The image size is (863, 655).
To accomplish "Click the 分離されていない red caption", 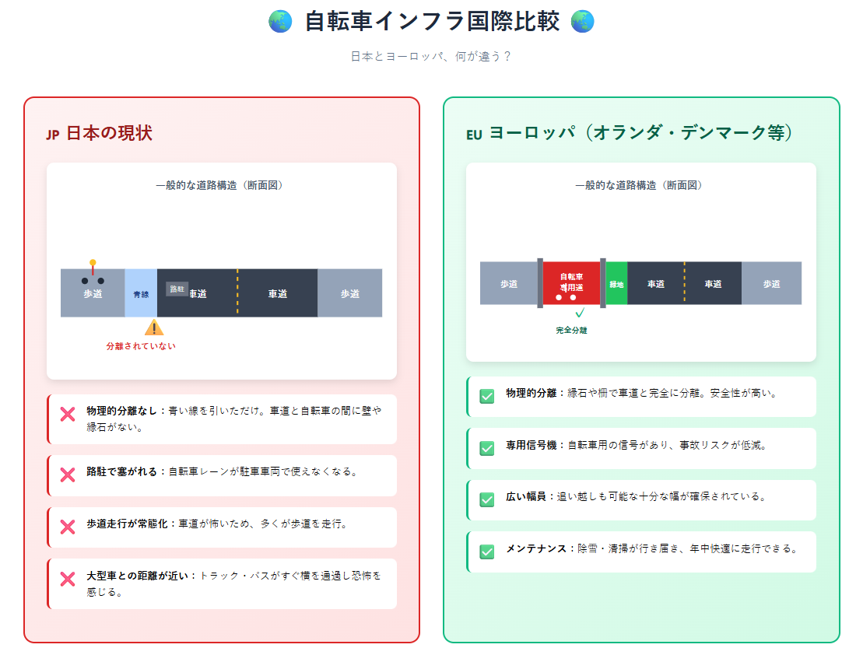I will 141,346.
